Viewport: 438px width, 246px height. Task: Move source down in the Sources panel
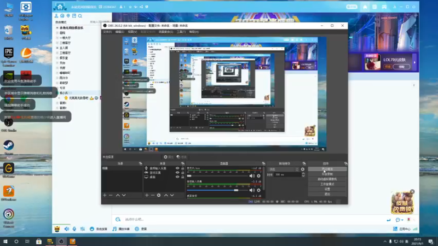[172, 195]
